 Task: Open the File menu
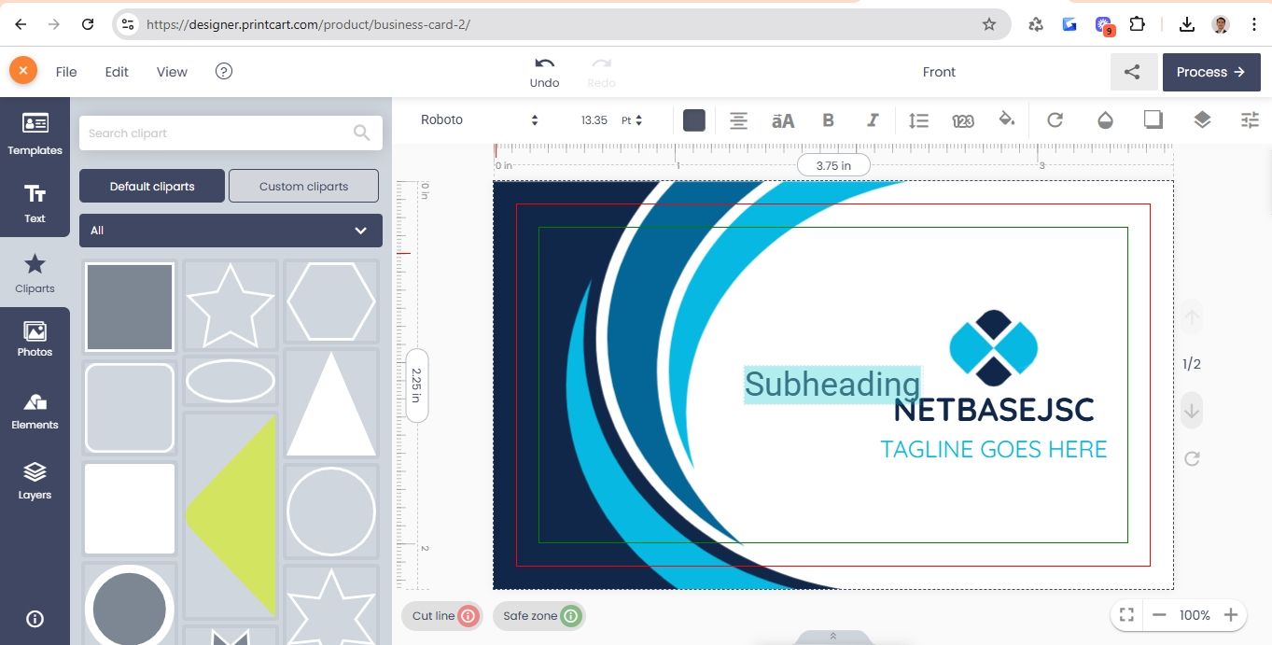(x=66, y=72)
